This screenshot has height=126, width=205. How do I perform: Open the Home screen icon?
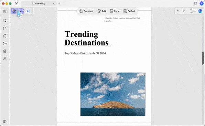(x=17, y=3)
